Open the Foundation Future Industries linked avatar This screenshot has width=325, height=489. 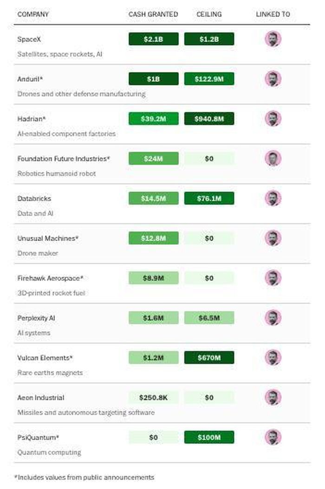[x=273, y=158]
